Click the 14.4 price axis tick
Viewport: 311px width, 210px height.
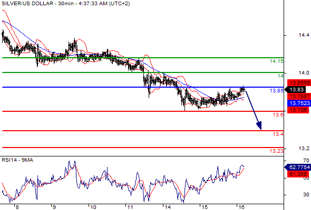tap(304, 35)
